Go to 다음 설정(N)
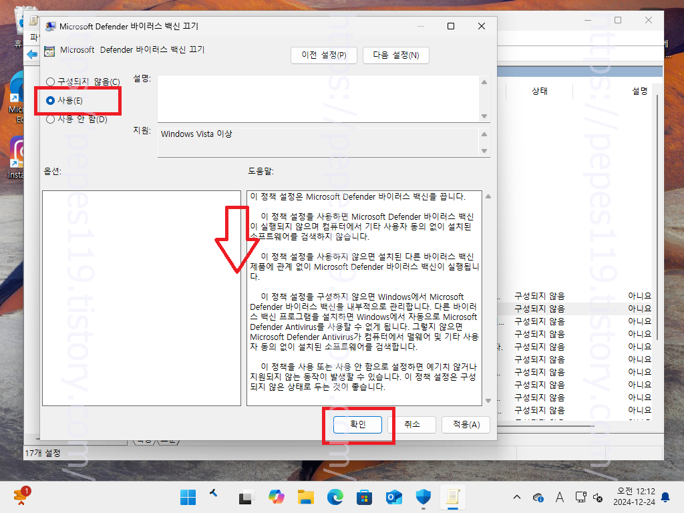The height and width of the screenshot is (513, 684). pos(395,55)
